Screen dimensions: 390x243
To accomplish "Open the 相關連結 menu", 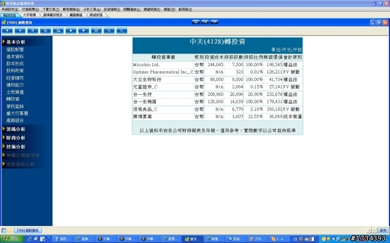I will 132,10.
